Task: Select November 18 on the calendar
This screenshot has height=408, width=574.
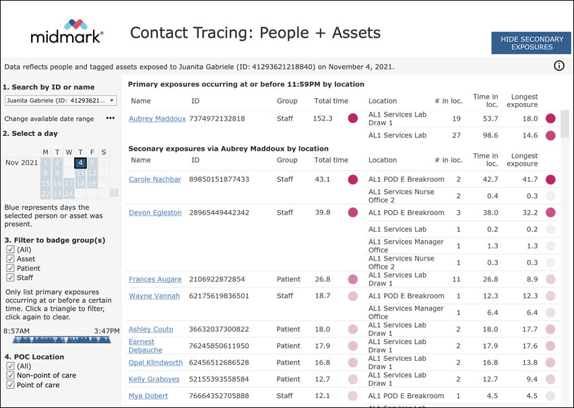Action: click(x=80, y=182)
